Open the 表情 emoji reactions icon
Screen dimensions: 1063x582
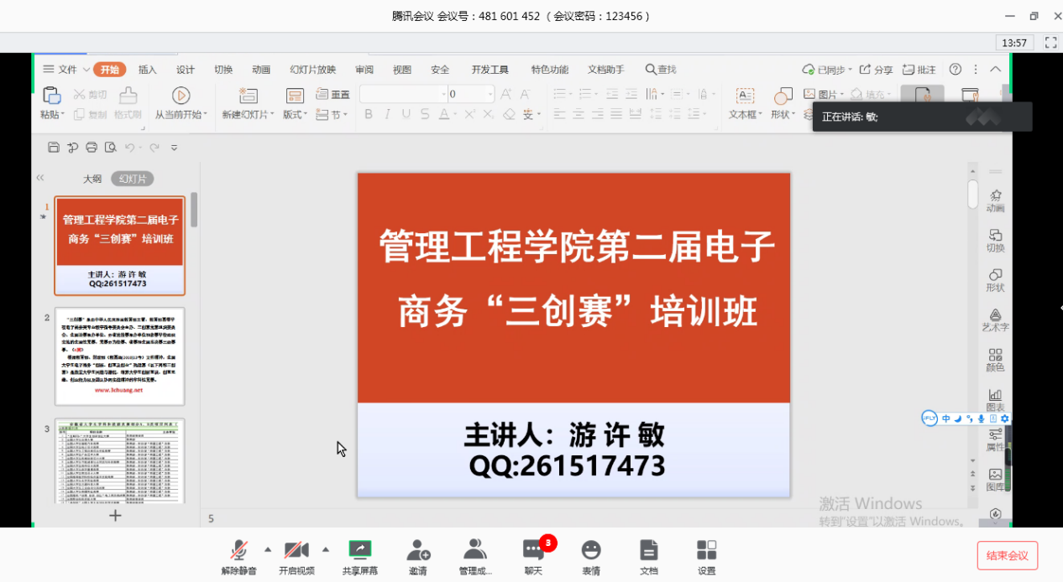[x=591, y=550]
